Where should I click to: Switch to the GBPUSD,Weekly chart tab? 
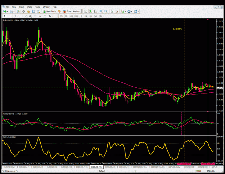158,167
